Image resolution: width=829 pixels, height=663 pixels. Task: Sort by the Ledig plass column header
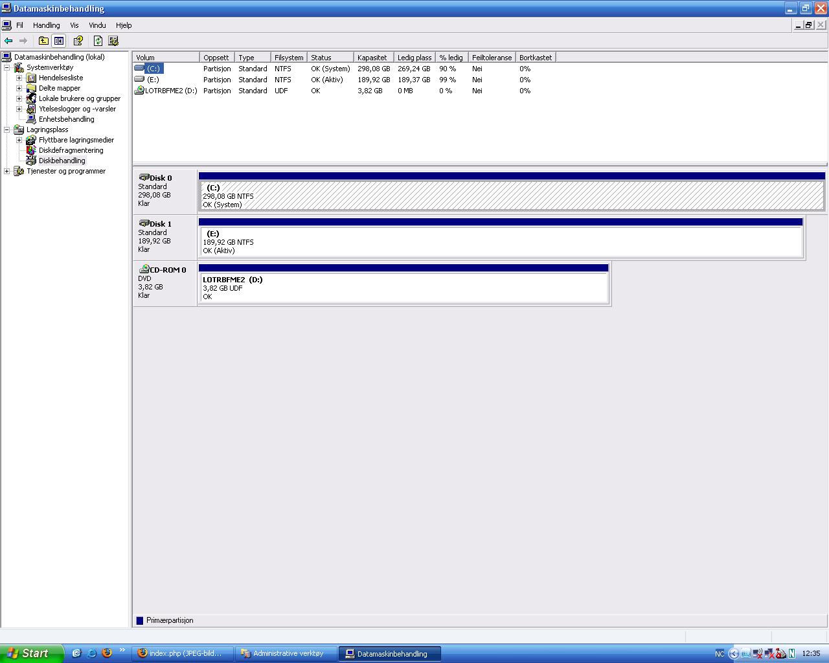click(x=414, y=58)
